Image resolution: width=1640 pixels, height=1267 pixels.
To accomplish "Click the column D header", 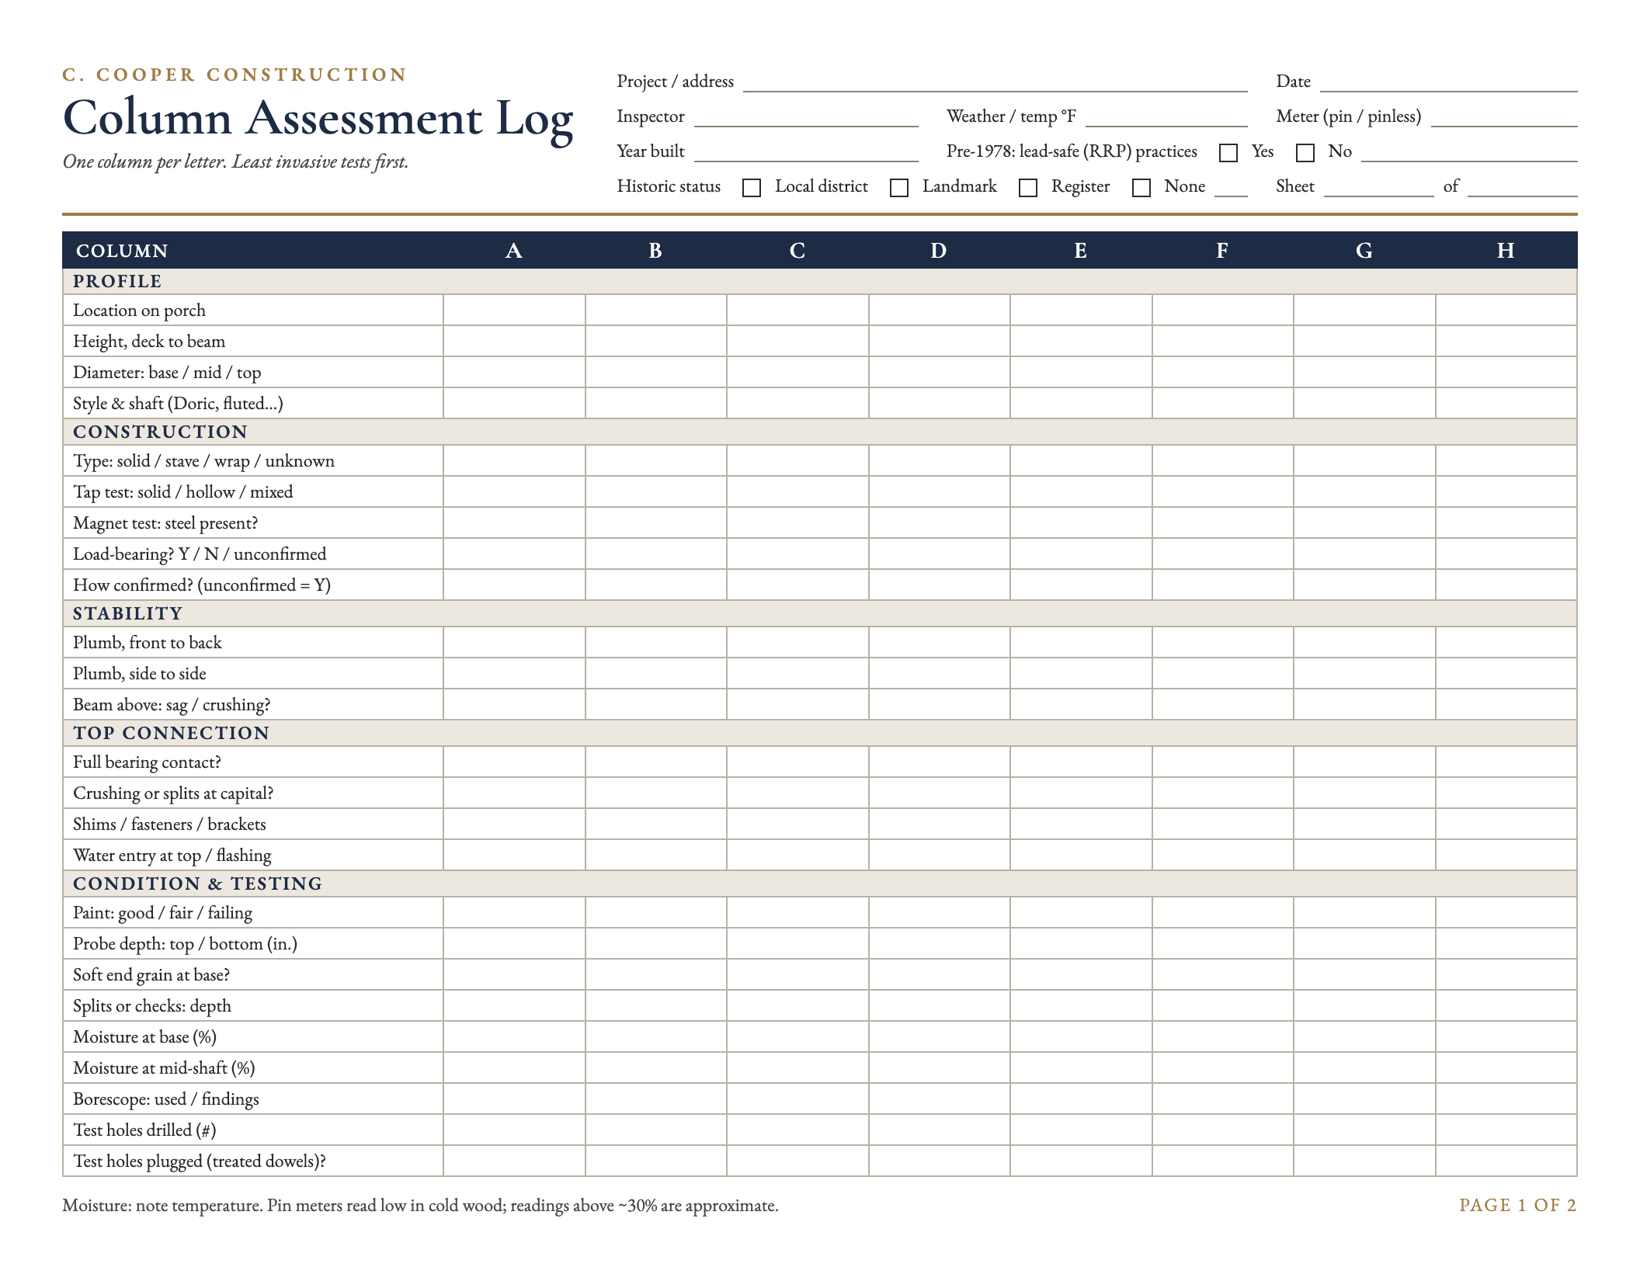I will 939,251.
